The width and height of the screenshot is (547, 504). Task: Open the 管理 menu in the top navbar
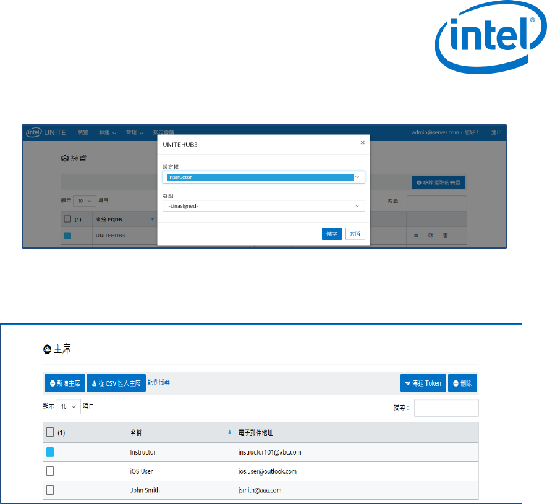[x=135, y=132]
